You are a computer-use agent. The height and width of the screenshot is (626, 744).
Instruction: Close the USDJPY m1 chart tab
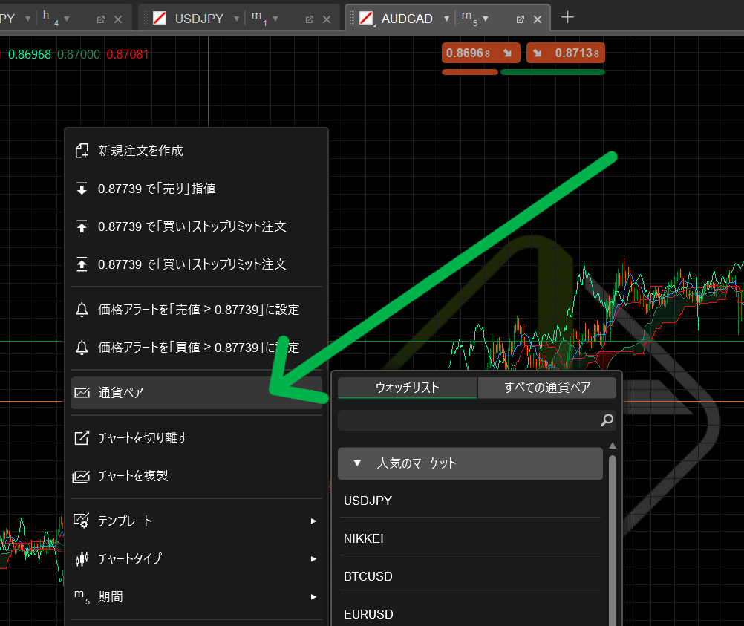click(327, 19)
